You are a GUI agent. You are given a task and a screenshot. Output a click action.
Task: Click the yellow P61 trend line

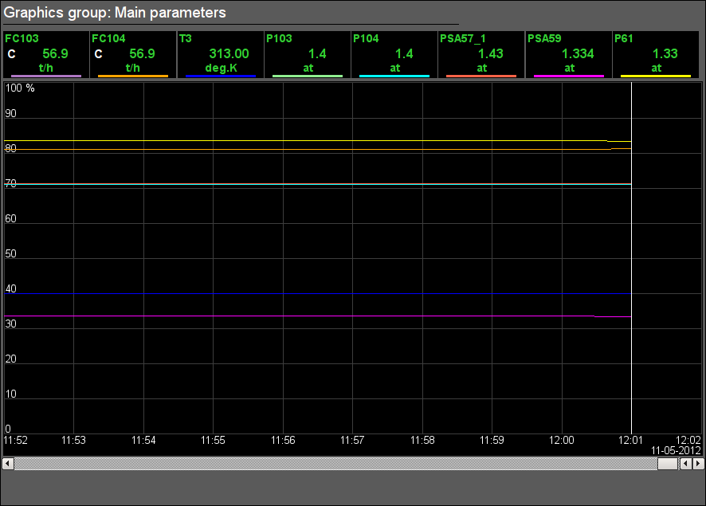coord(317,141)
